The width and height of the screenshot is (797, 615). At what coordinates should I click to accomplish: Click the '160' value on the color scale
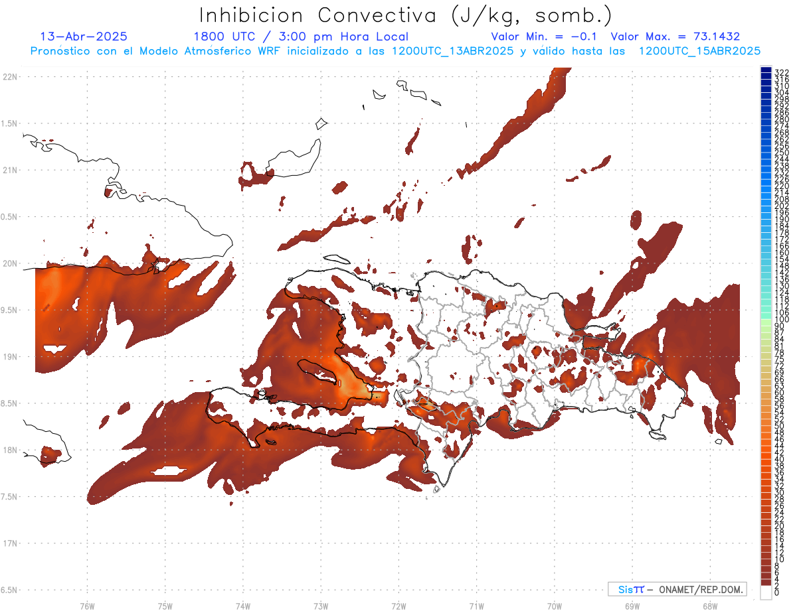[782, 253]
